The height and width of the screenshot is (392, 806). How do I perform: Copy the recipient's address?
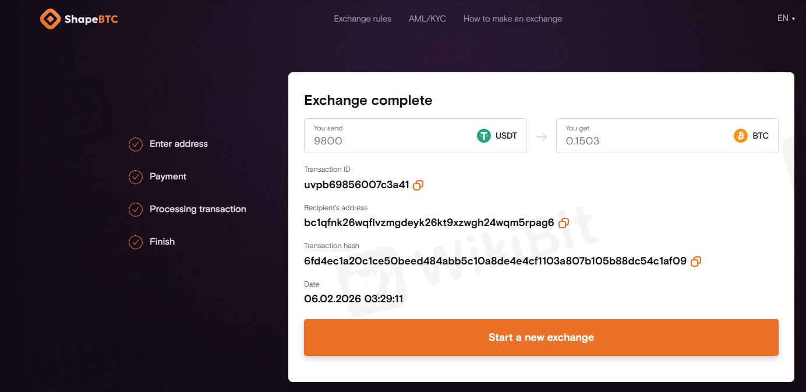(x=564, y=223)
